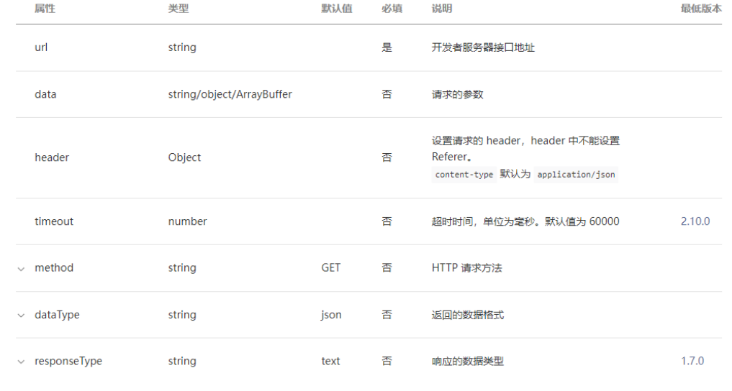Screen dimensions: 732x391
Task: Select the 开发者服务器接口地址 description
Action: pos(483,47)
